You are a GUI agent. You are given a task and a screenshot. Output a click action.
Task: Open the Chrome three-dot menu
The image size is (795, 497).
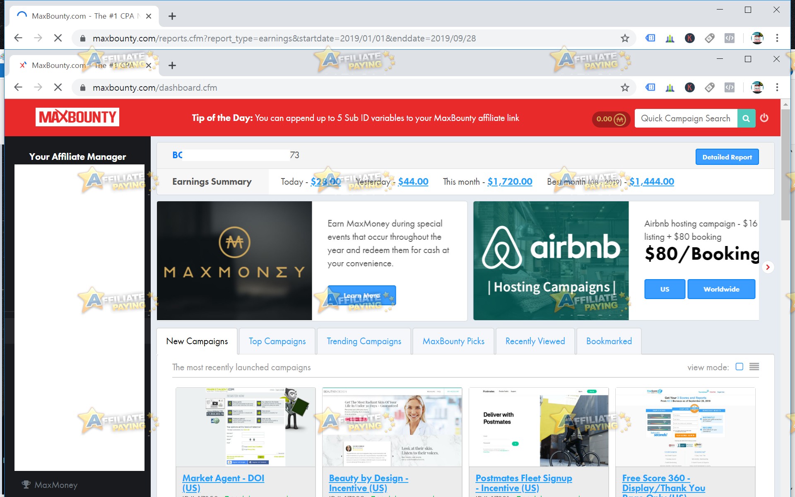[777, 87]
